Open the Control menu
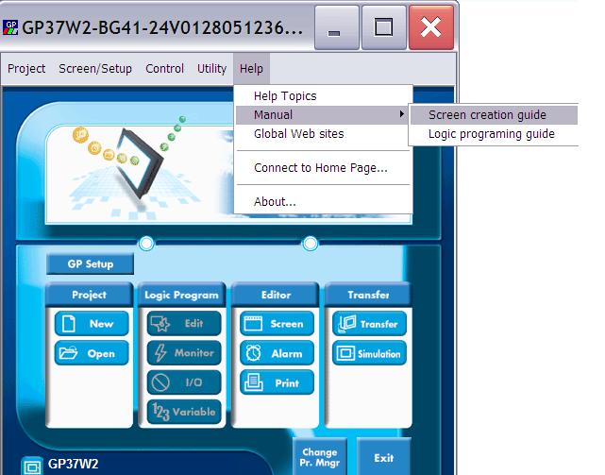Image resolution: width=605 pixels, height=475 pixels. pos(165,69)
